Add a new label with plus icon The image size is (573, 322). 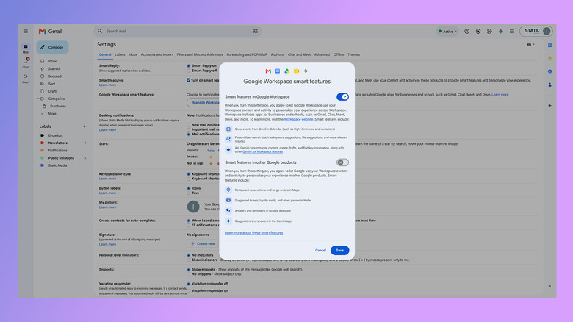pyautogui.click(x=84, y=126)
